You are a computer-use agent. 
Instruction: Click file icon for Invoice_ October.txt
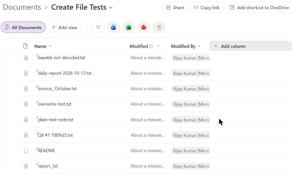(26, 89)
